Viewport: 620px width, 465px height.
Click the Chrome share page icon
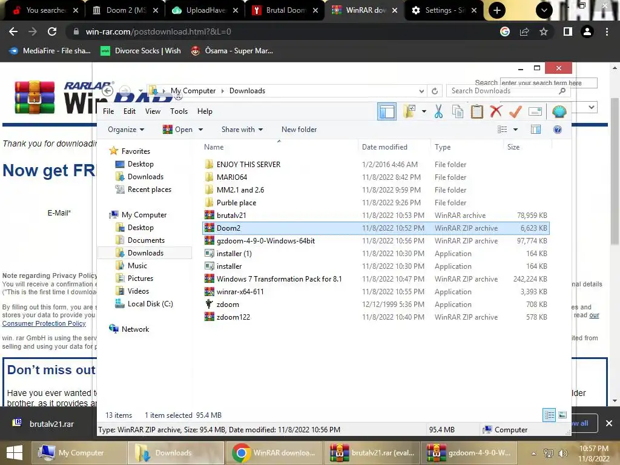coord(524,31)
